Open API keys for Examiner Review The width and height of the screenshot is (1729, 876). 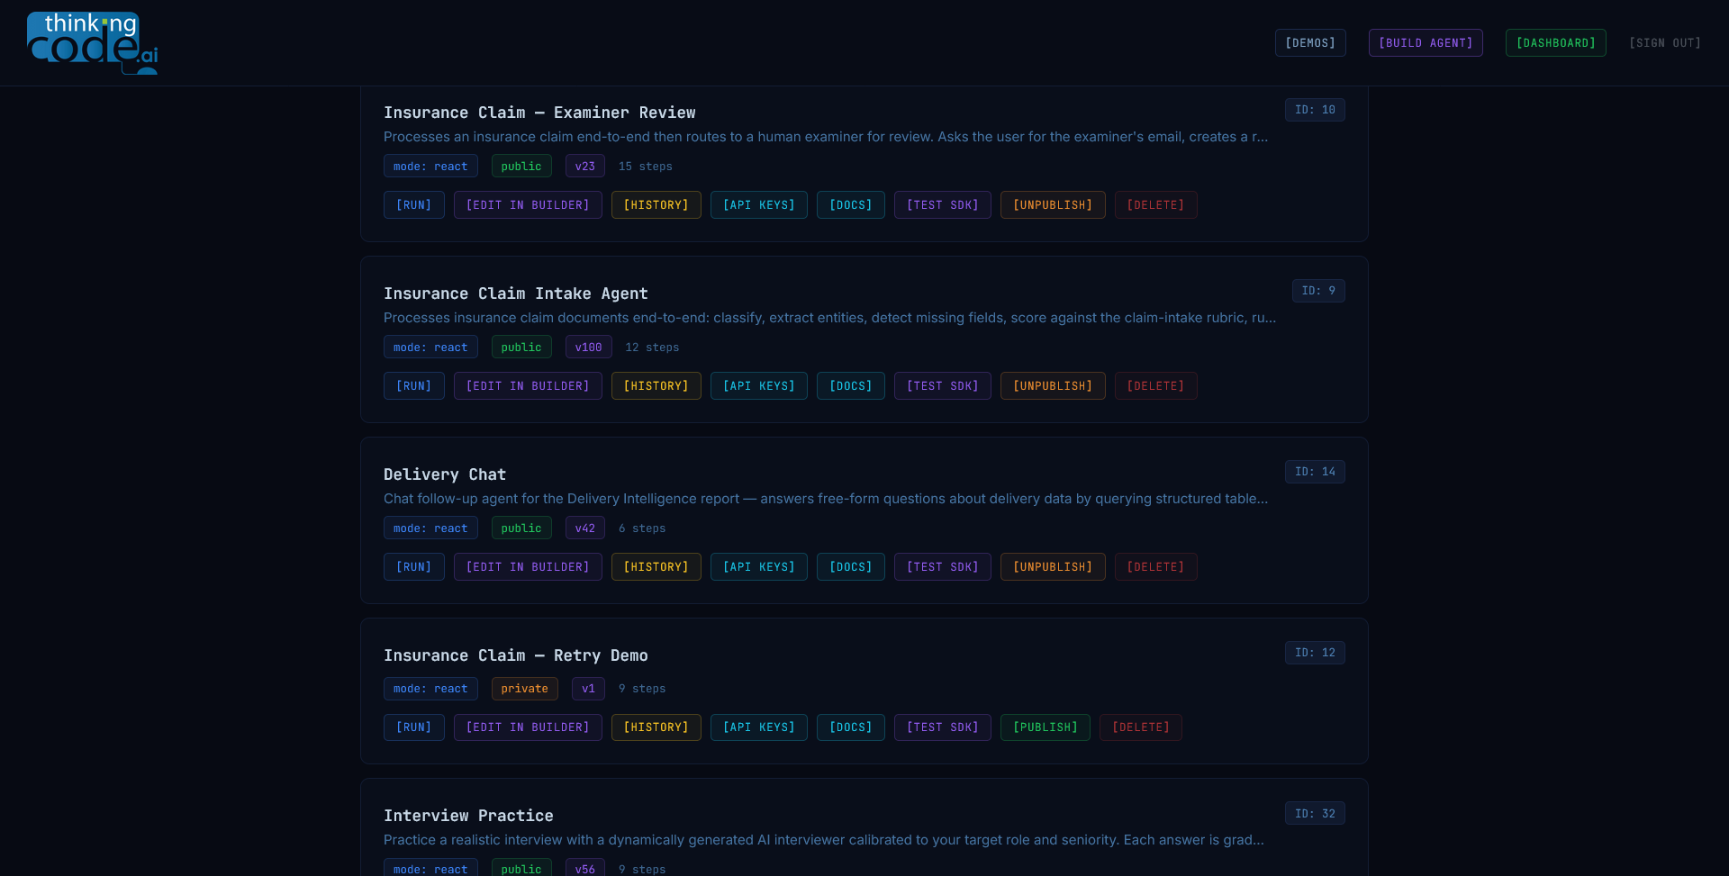[759, 205]
